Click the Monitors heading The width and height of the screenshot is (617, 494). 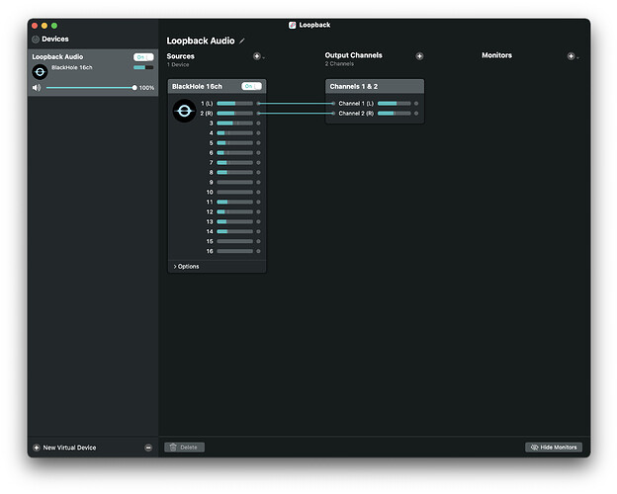[x=496, y=55]
